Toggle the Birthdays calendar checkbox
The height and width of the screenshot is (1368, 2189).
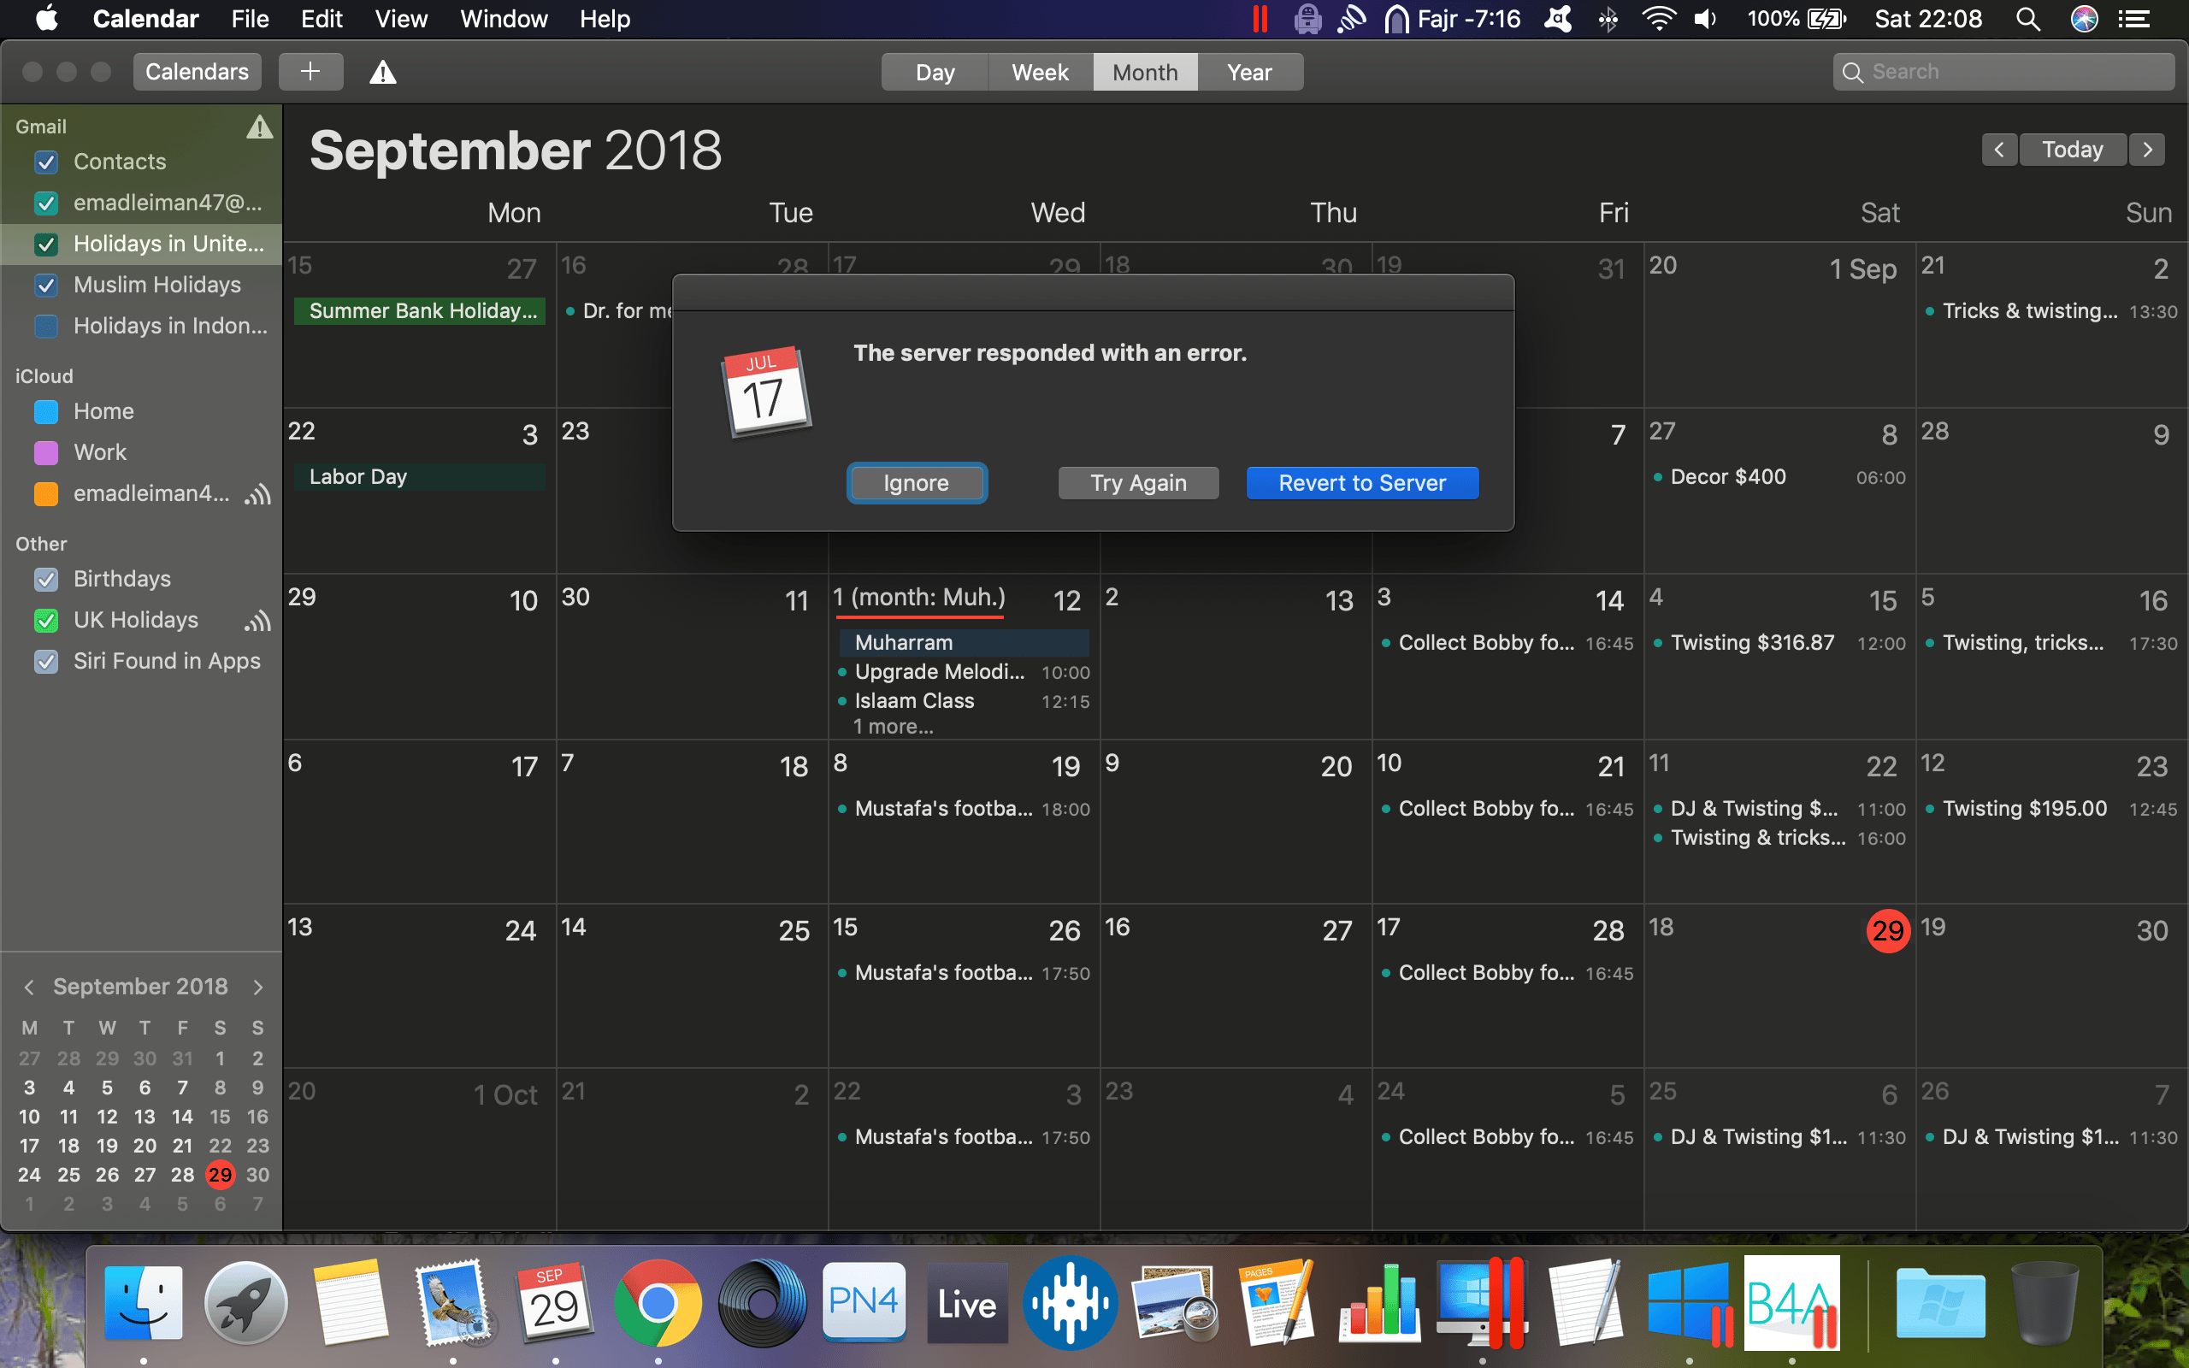46,579
